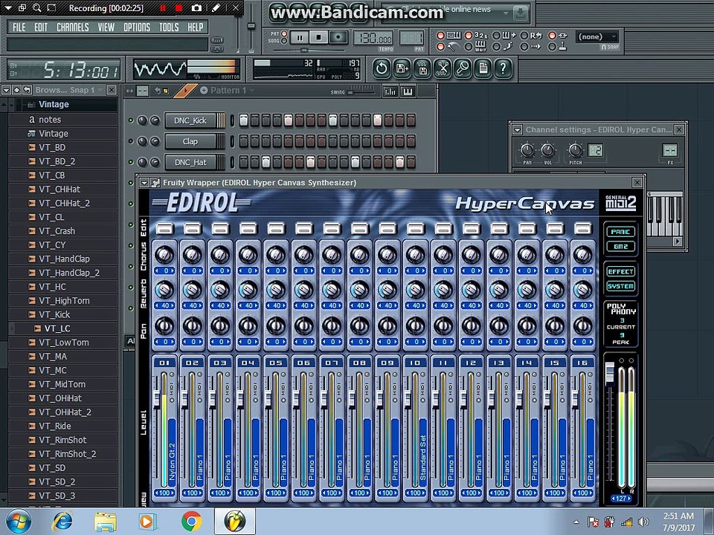Viewport: 714px width, 535px height.
Task: Open the TOOLS menu
Action: 169,27
